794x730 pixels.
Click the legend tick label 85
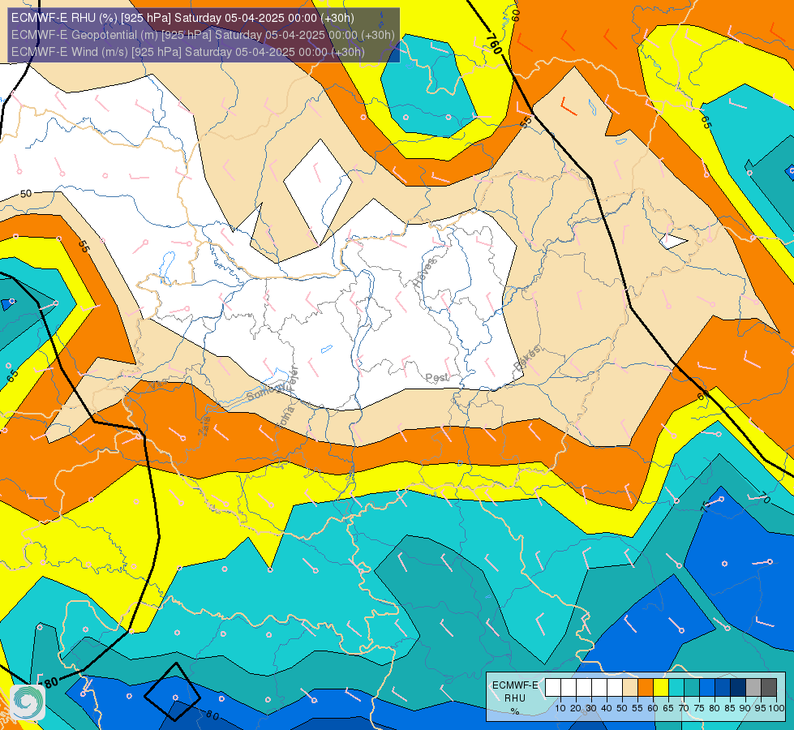(730, 708)
